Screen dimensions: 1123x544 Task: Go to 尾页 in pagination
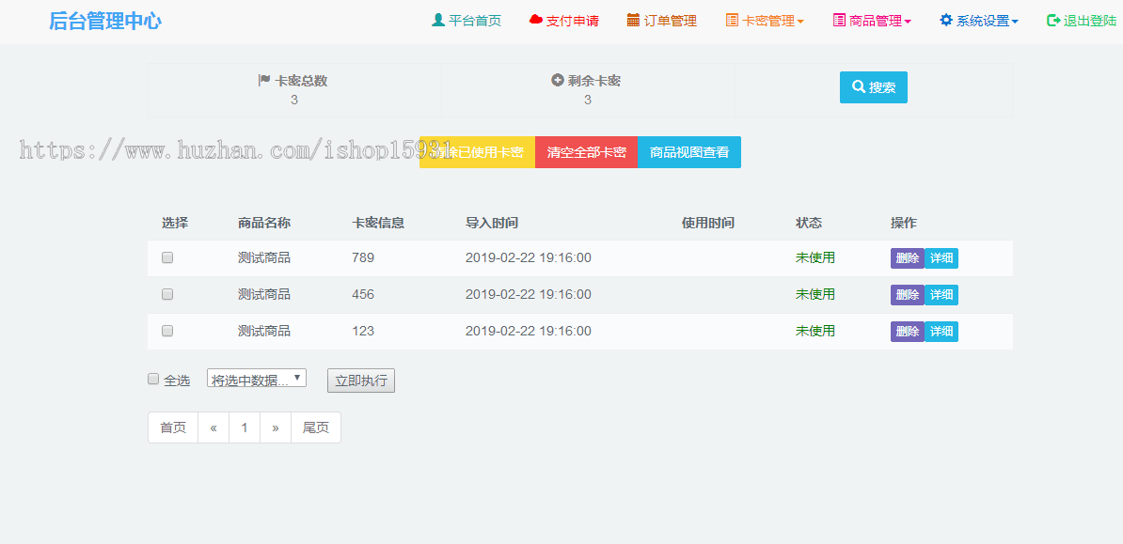pos(316,427)
